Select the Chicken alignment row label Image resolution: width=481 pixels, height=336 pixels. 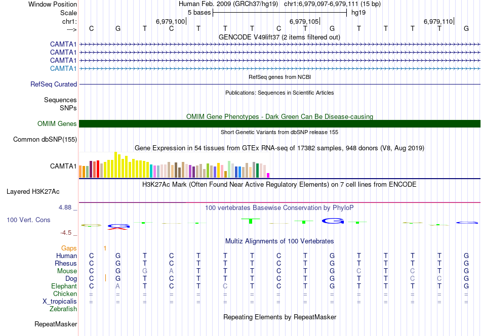pyautogui.click(x=65, y=293)
